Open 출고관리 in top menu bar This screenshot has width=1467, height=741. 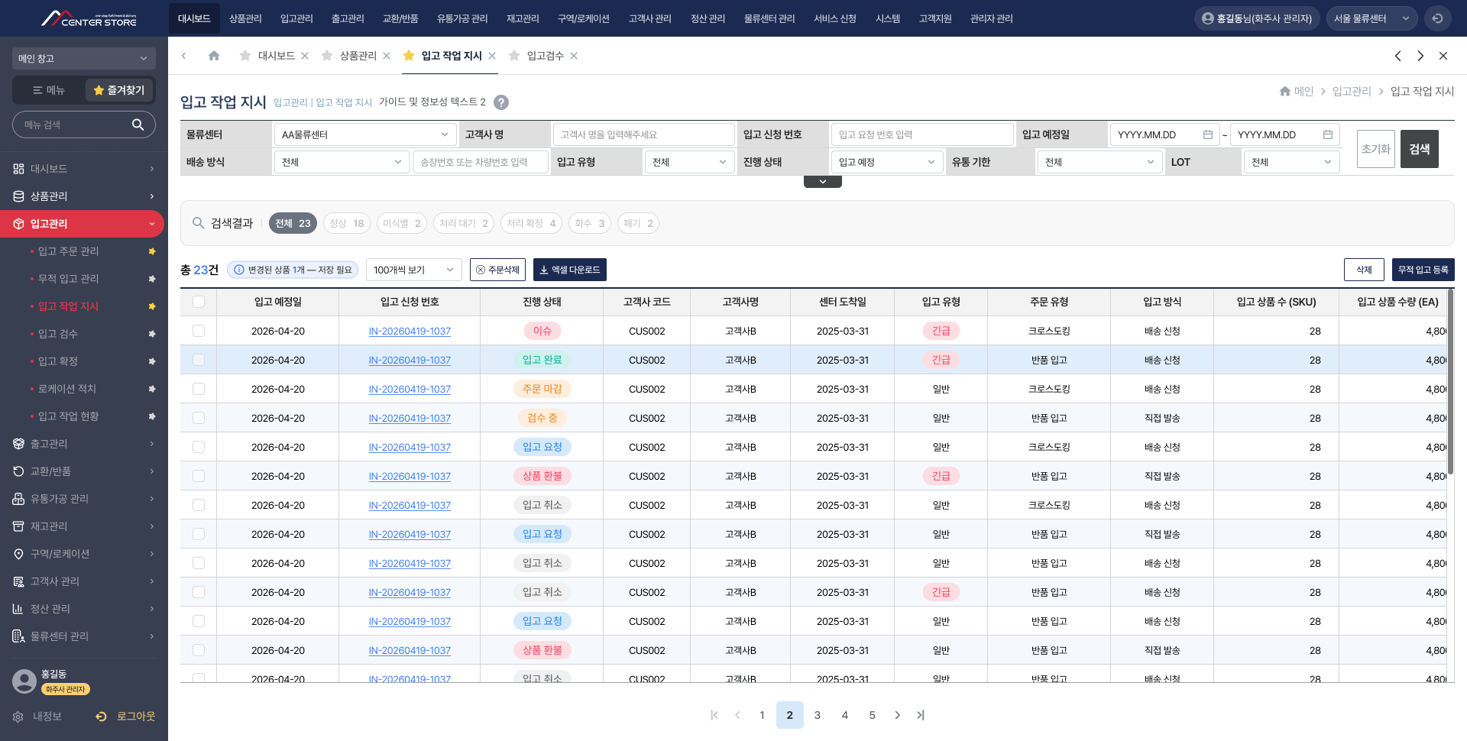click(348, 18)
